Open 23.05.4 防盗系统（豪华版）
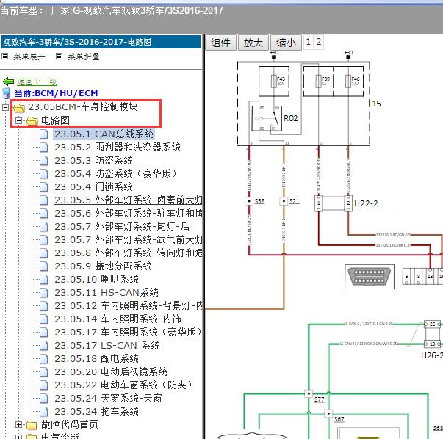443x439 pixels. tap(116, 174)
